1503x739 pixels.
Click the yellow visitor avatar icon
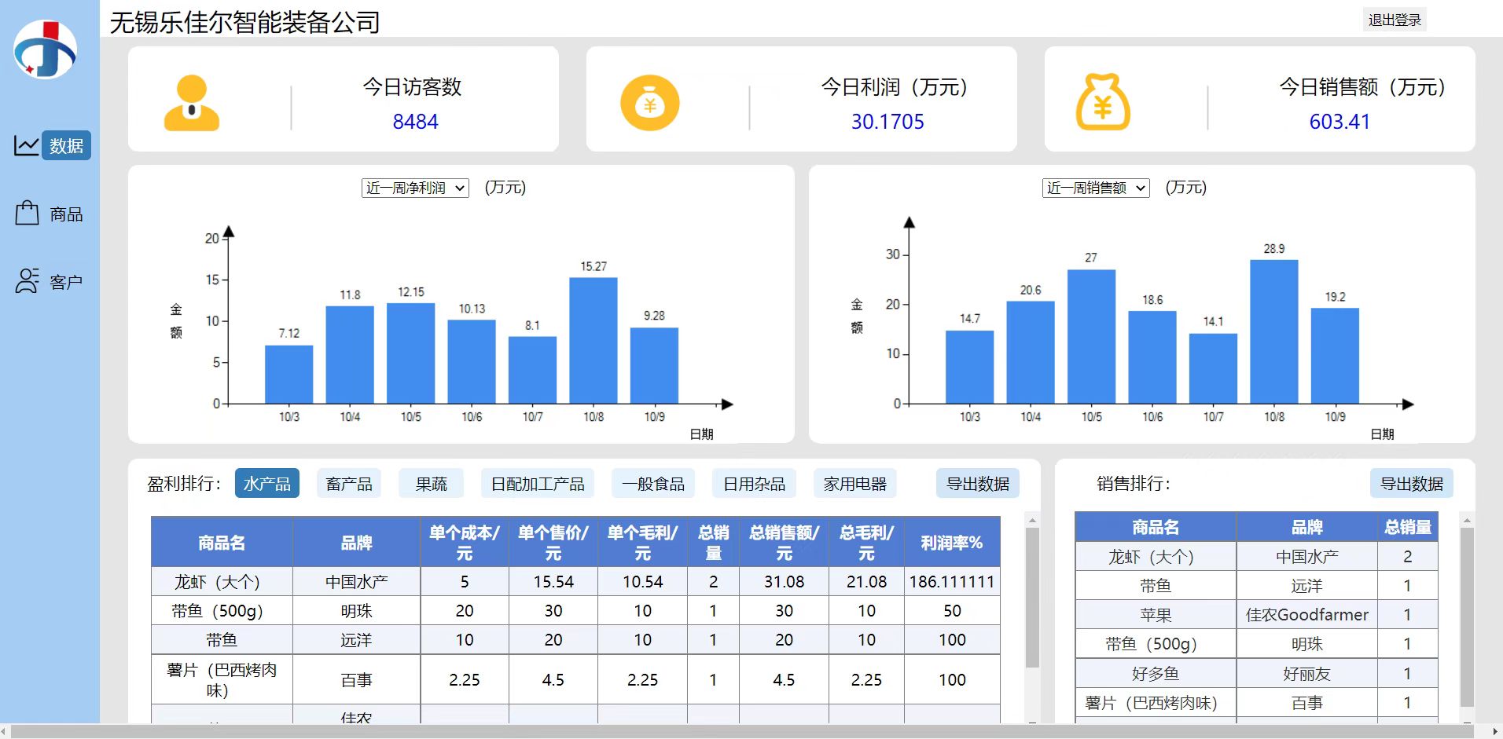pyautogui.click(x=191, y=103)
